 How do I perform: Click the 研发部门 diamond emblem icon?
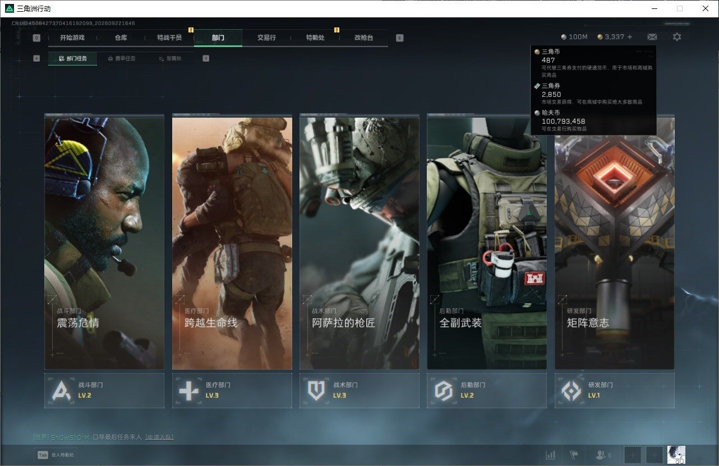coord(571,390)
